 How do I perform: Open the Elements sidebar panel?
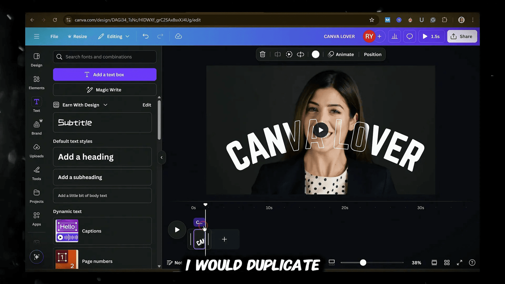tap(37, 82)
